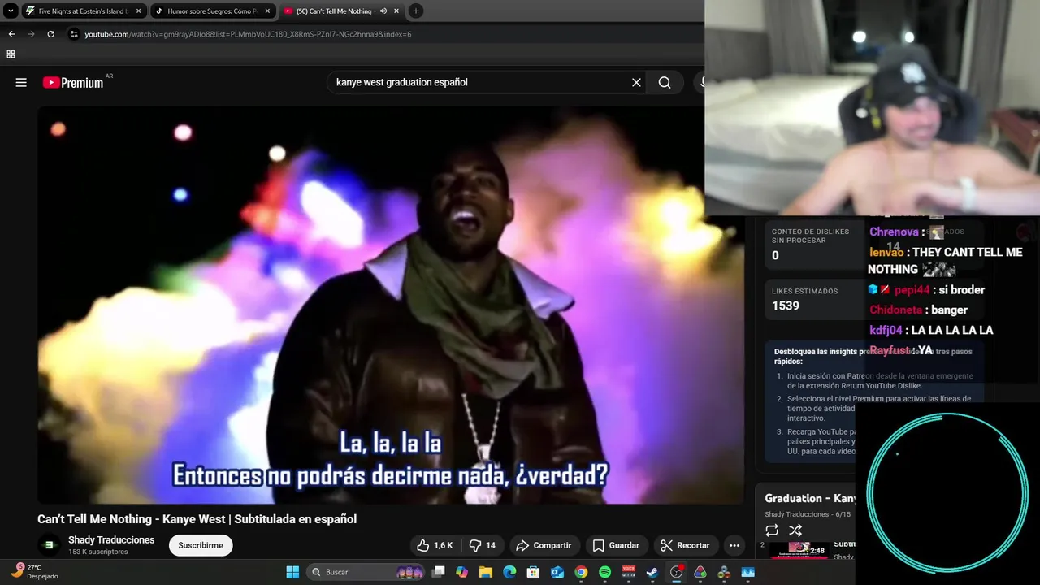Go to YouTube Premium home via logo
1040x585 pixels.
(x=73, y=82)
